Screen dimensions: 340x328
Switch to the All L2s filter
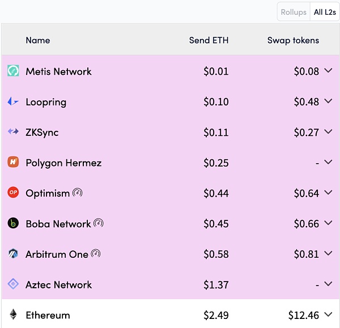point(325,12)
